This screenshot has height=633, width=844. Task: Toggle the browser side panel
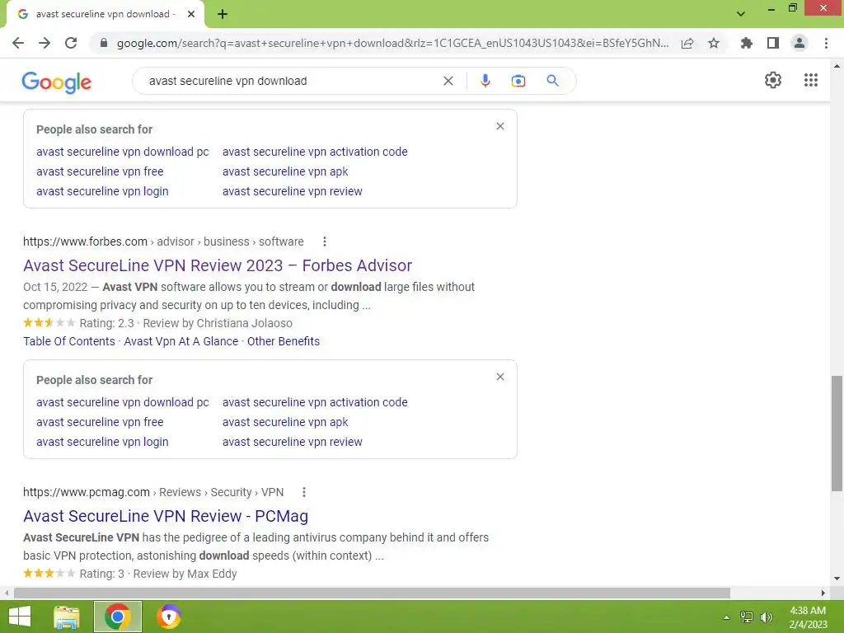[773, 43]
